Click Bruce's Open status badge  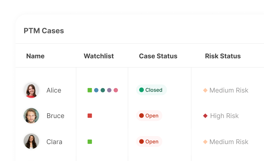149,116
